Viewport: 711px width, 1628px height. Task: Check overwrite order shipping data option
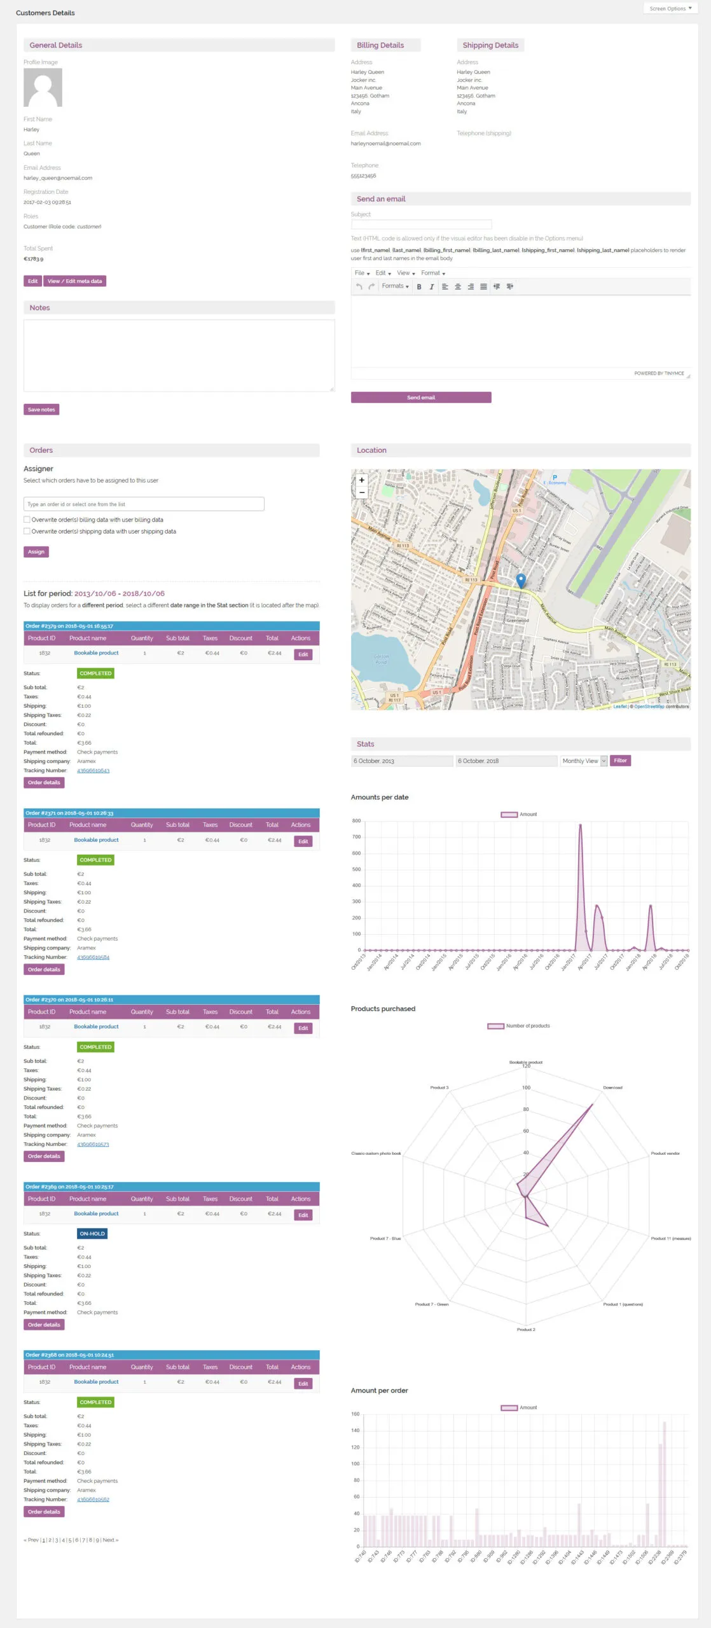[x=27, y=531]
